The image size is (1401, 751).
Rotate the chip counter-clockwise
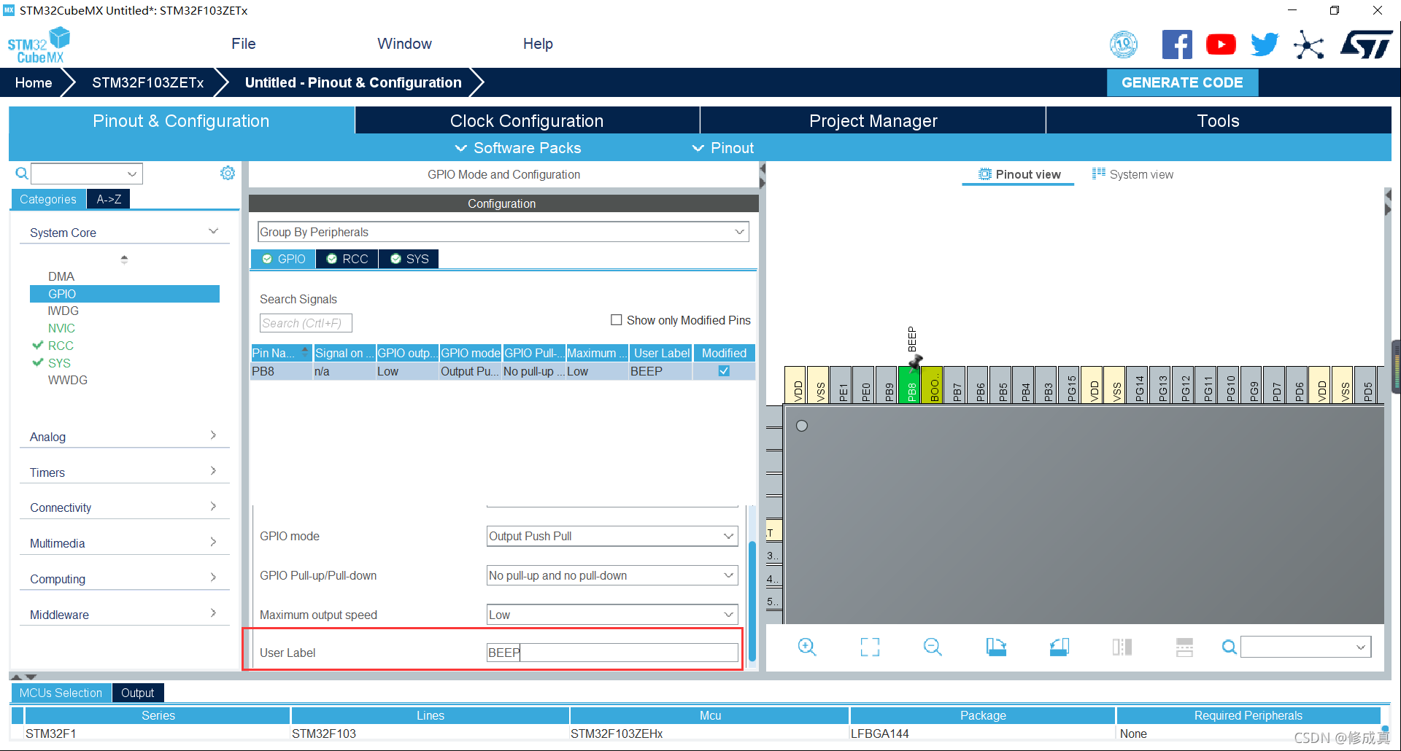[x=1060, y=647]
